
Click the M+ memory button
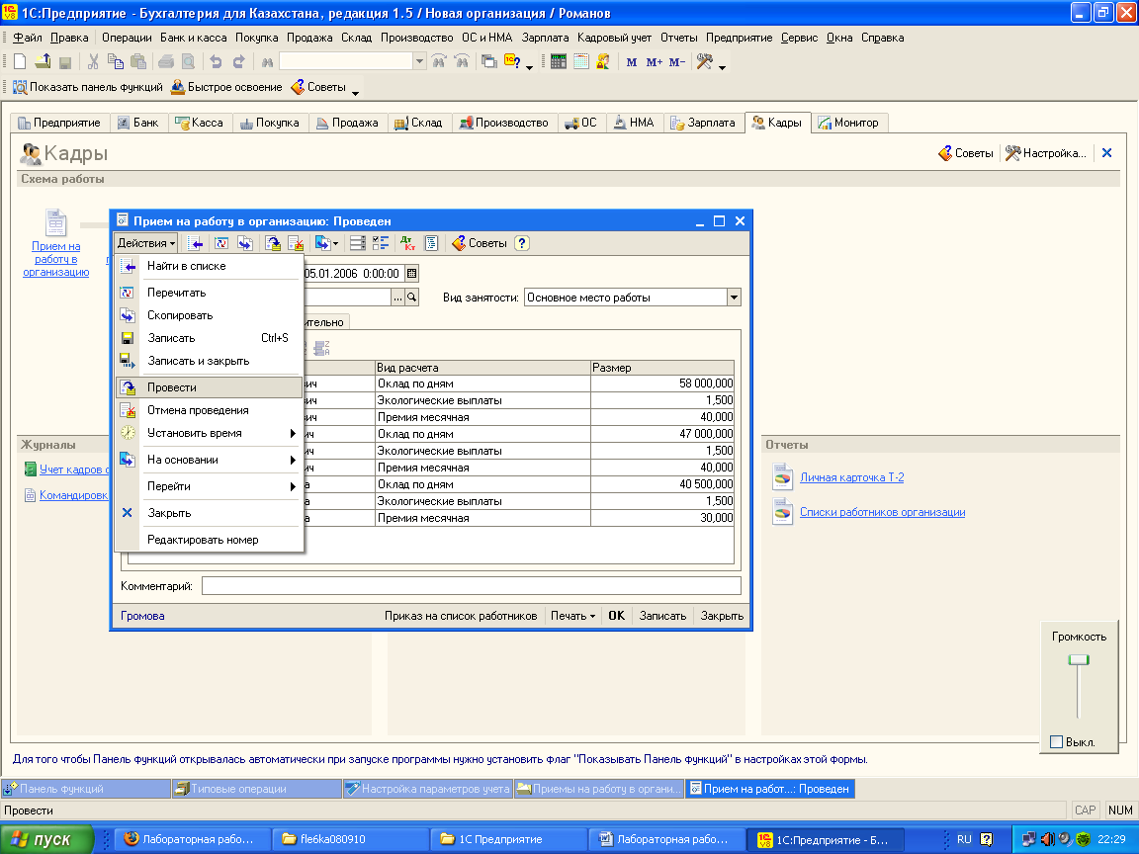654,62
